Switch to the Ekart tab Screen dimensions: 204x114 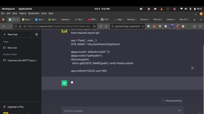26,20
